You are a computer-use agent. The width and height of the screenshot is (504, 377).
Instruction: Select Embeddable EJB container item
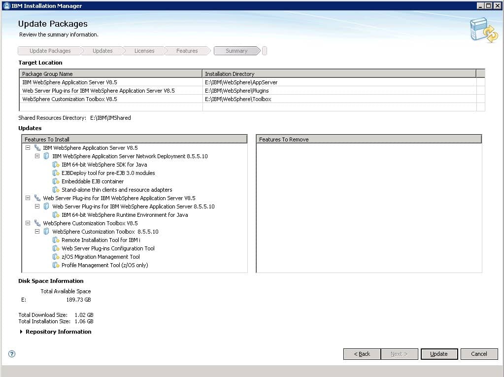[x=93, y=181]
